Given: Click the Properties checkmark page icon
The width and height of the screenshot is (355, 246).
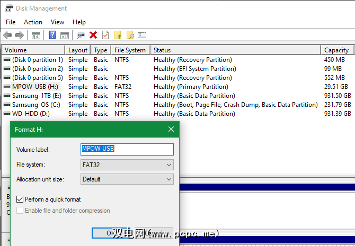Looking at the screenshot, I should pos(105,35).
